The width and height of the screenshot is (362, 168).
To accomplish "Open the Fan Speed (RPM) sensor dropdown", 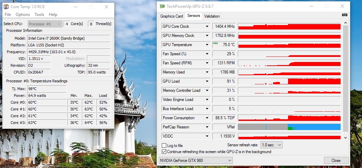I will 207,63.
